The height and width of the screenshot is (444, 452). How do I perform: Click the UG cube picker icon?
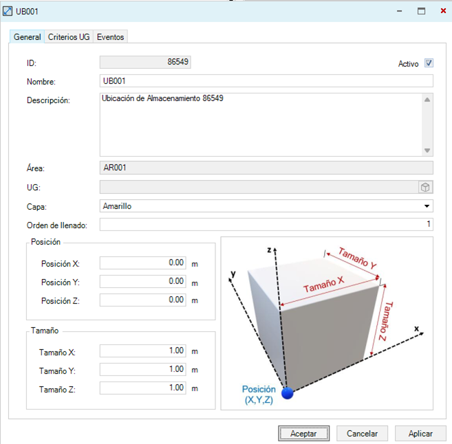pos(425,187)
